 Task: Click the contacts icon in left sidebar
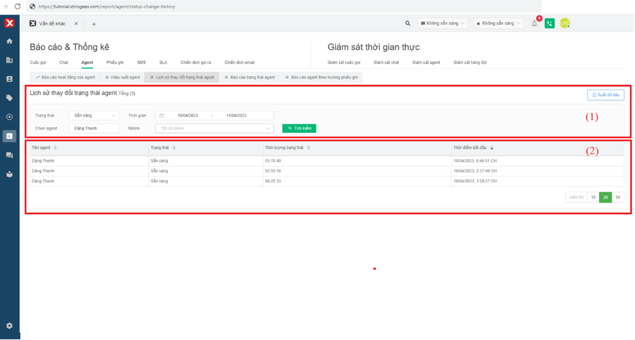9,79
